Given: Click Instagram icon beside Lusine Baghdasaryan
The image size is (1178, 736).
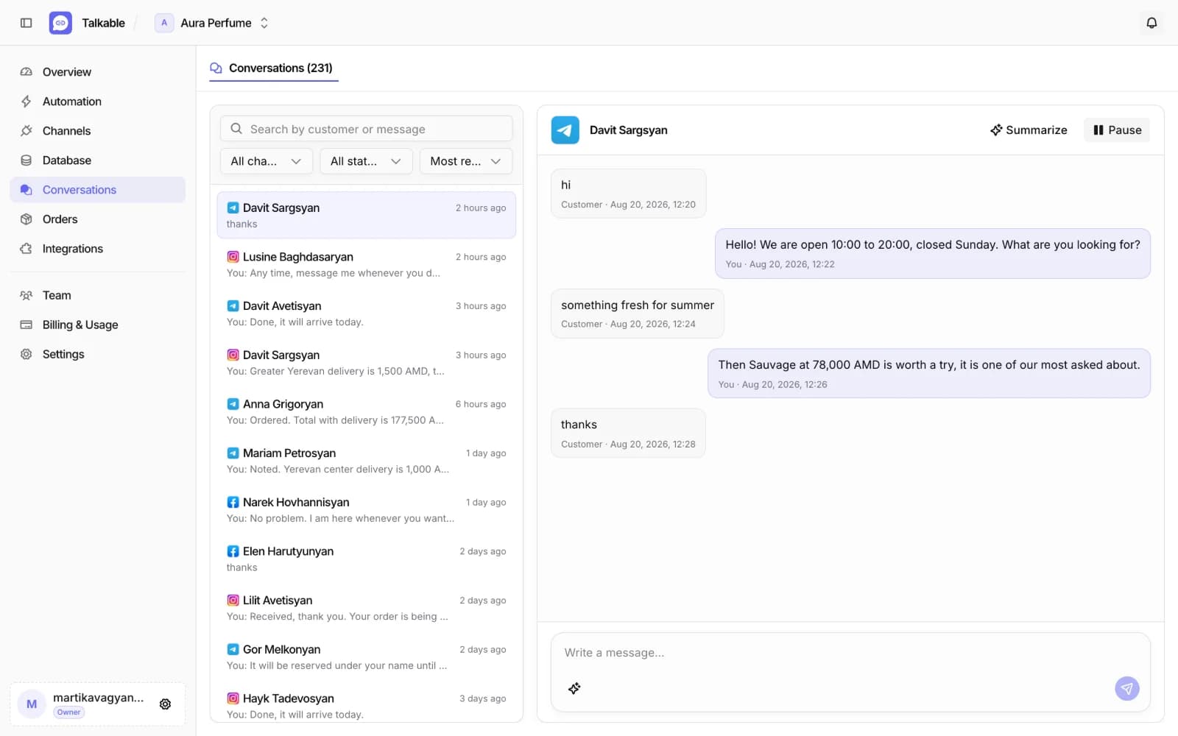Looking at the screenshot, I should click(233, 257).
